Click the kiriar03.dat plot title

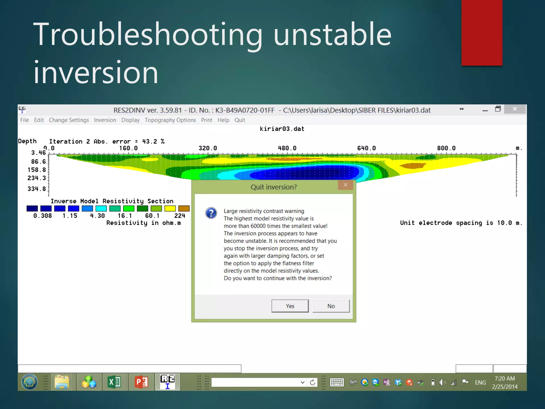[282, 129]
